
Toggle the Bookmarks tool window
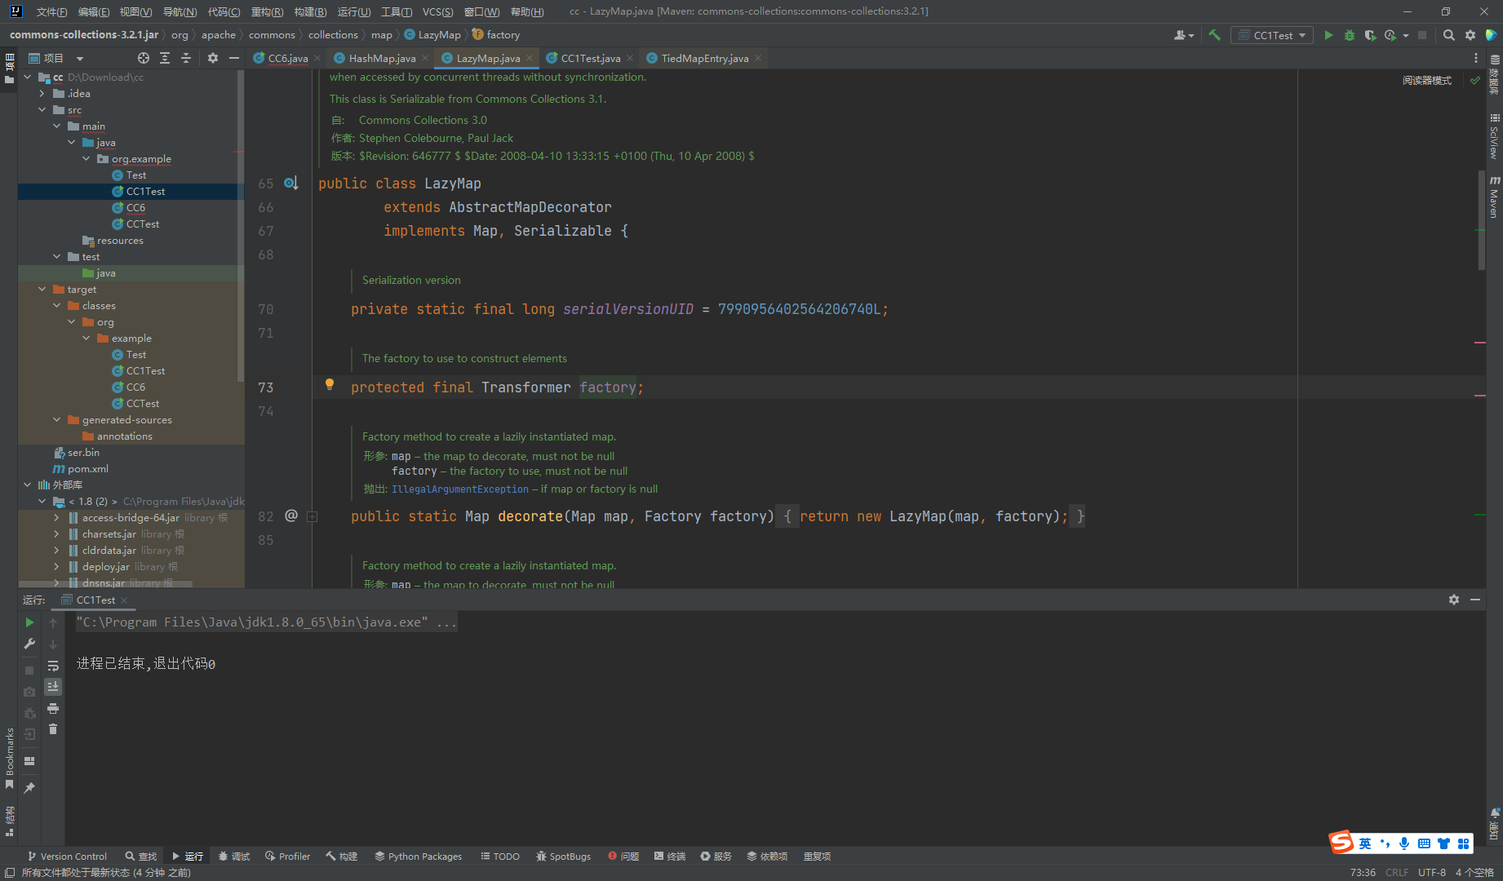(9, 757)
